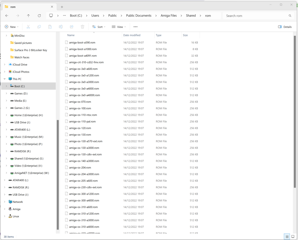Go up one folder level arrow

28,16
